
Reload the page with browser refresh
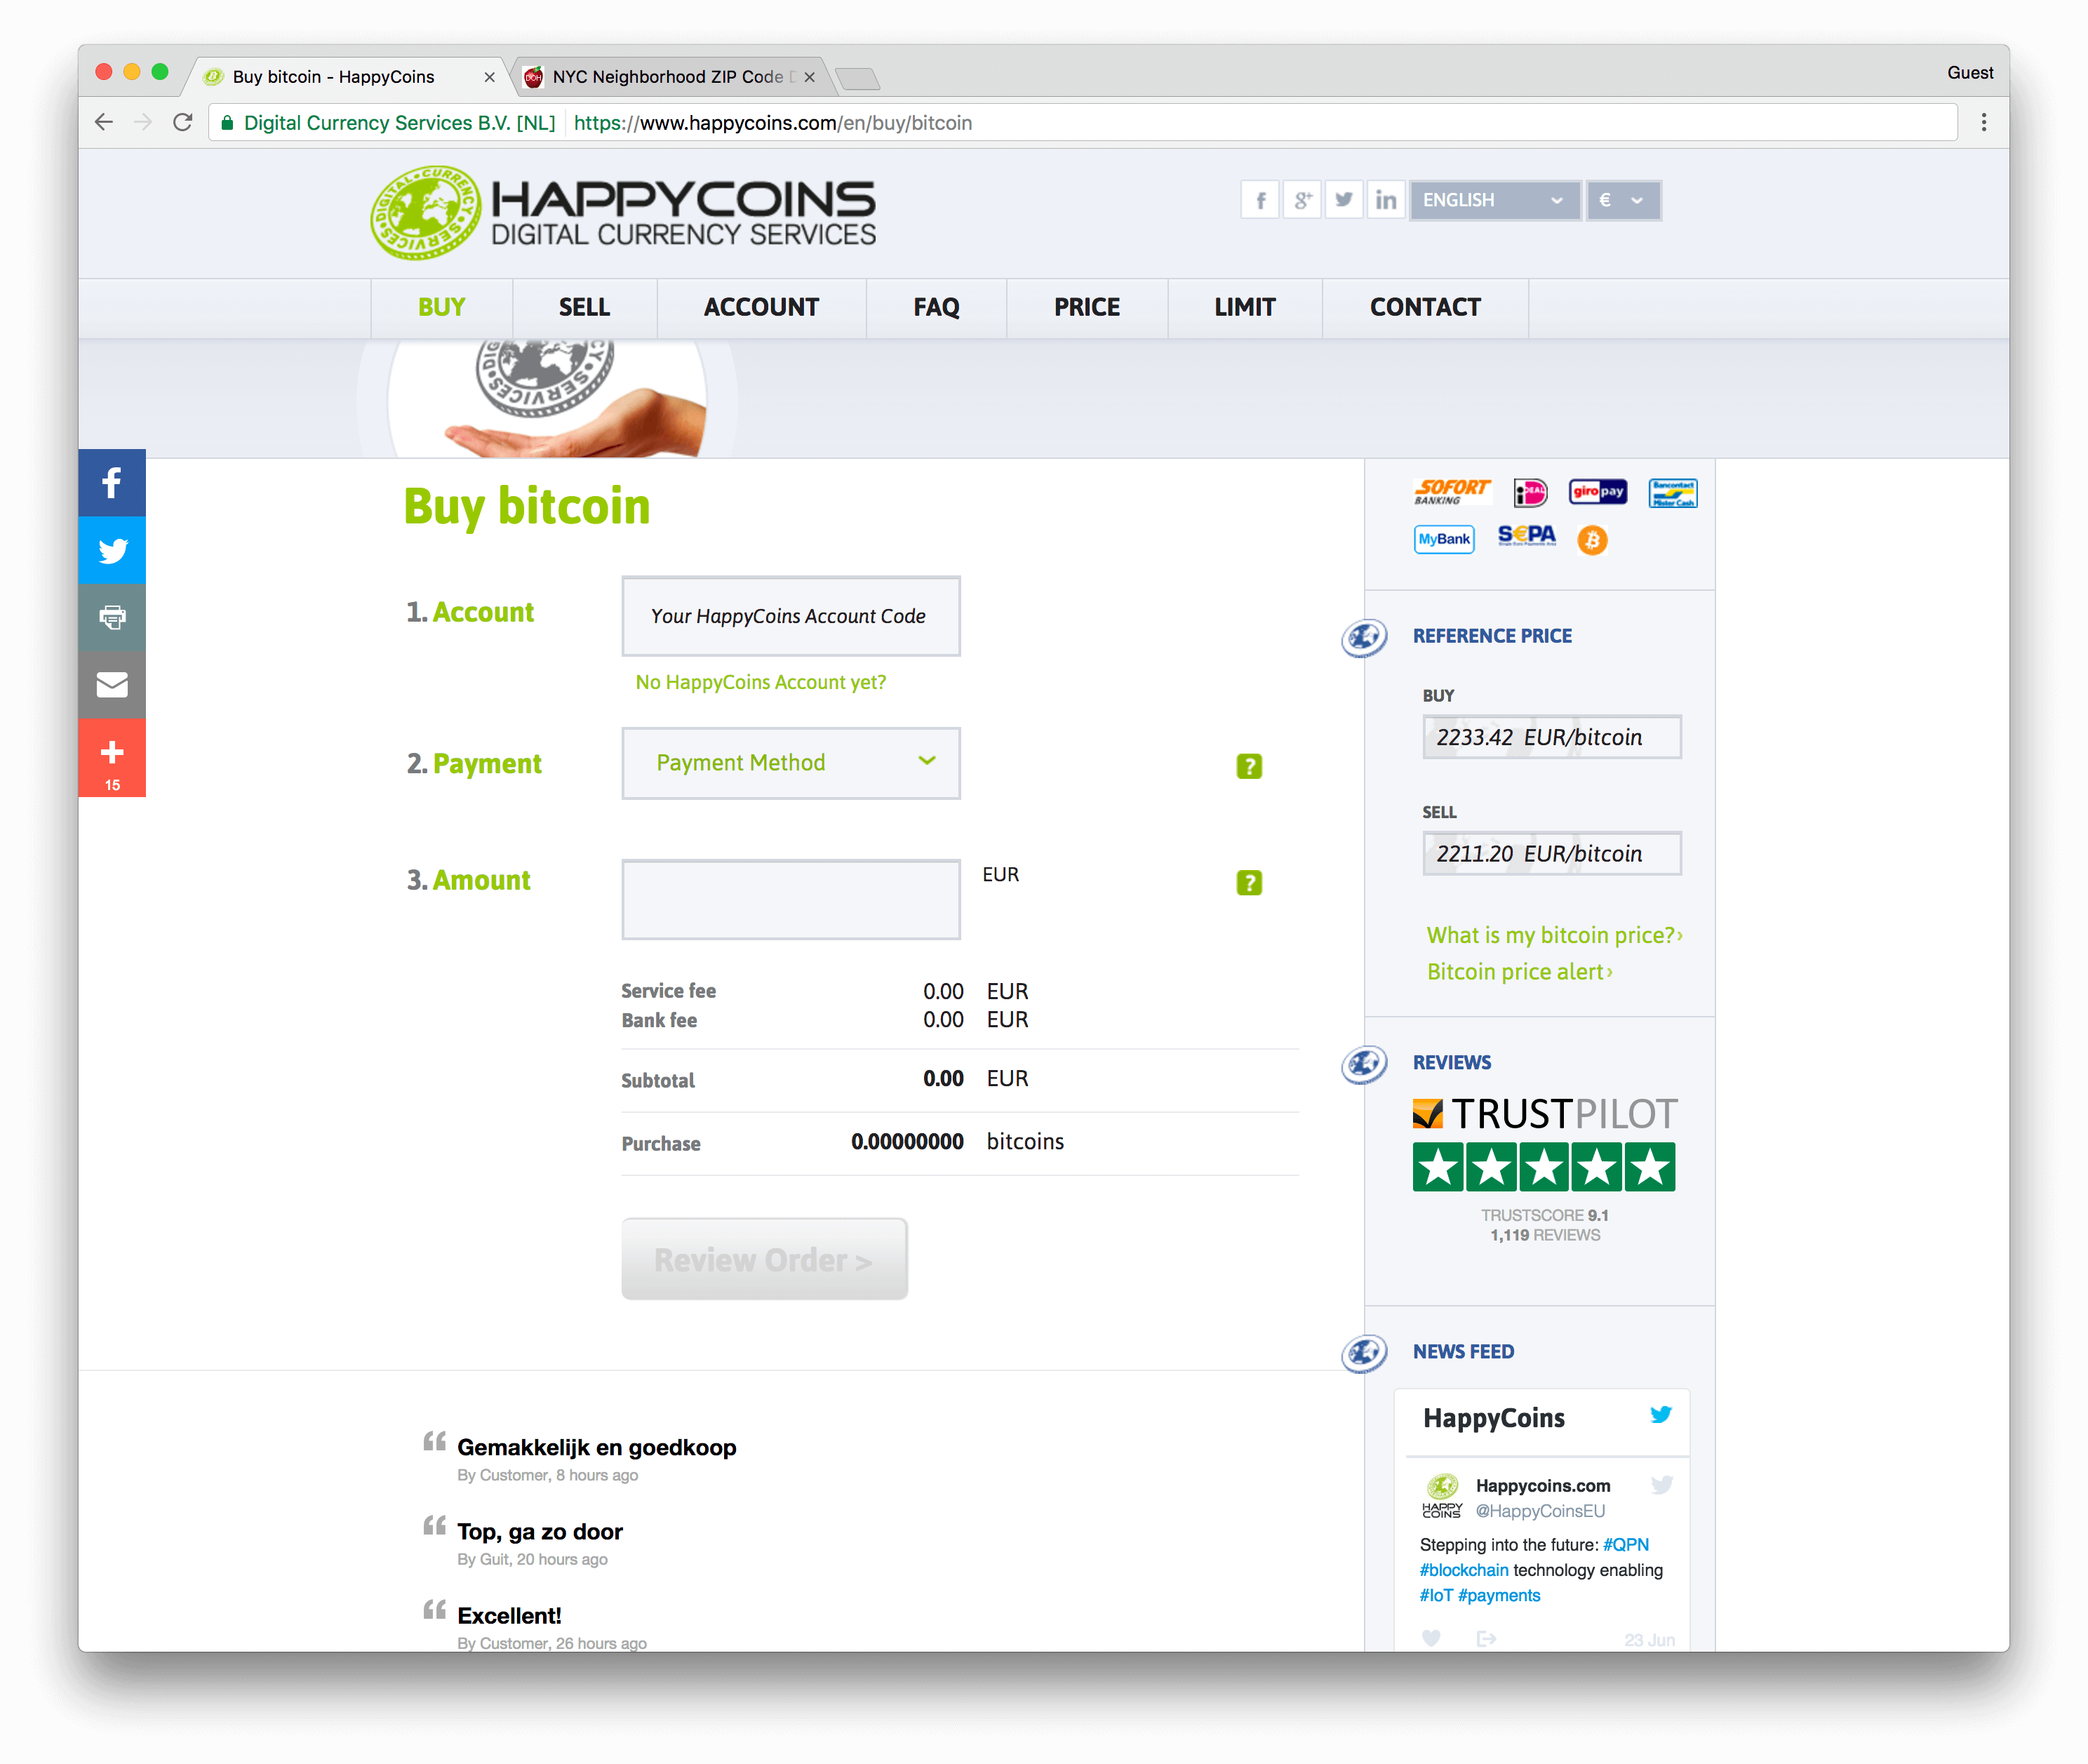tap(182, 122)
